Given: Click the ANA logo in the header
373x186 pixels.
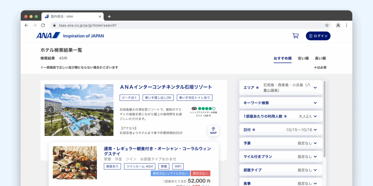Looking at the screenshot, I should coord(48,36).
